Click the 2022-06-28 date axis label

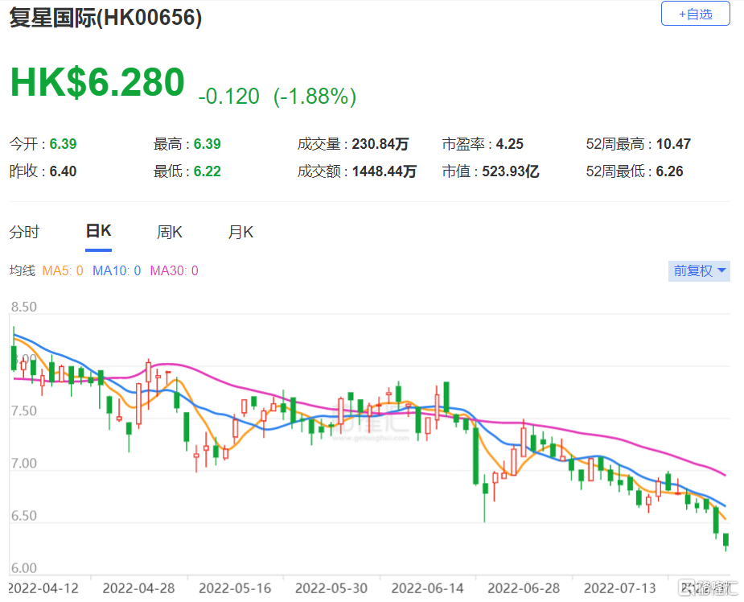point(524,588)
